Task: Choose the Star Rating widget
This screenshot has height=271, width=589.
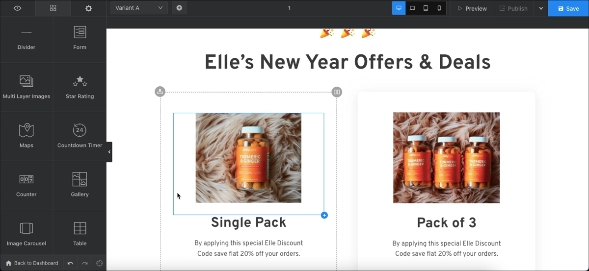Action: coord(80,87)
